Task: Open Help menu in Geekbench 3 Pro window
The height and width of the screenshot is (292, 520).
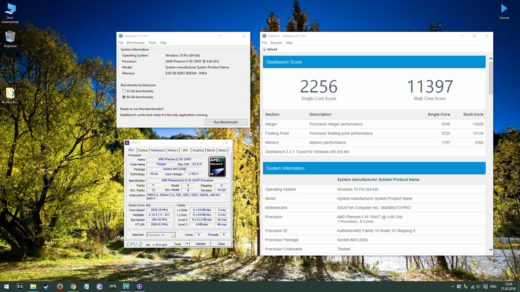Action: point(163,43)
